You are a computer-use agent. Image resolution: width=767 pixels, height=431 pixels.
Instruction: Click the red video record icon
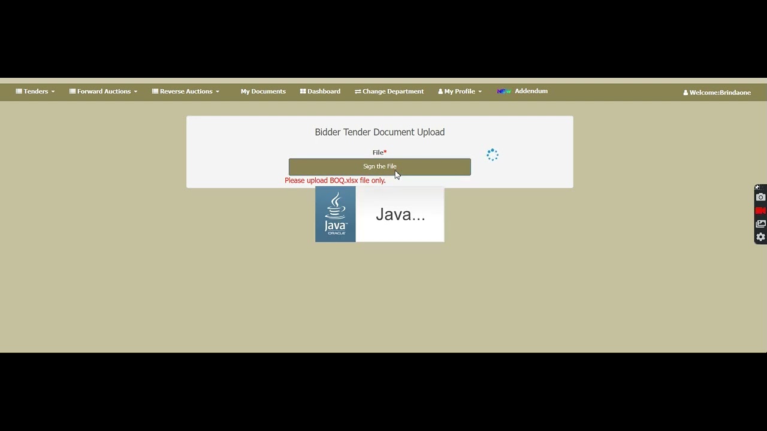tap(760, 211)
